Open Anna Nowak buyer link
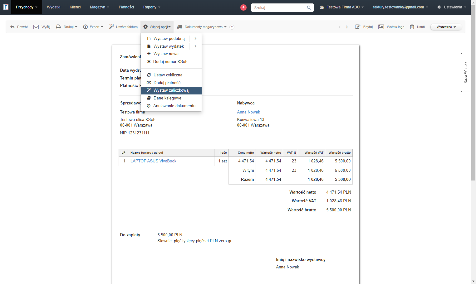Image resolution: width=476 pixels, height=284 pixels. tap(248, 112)
